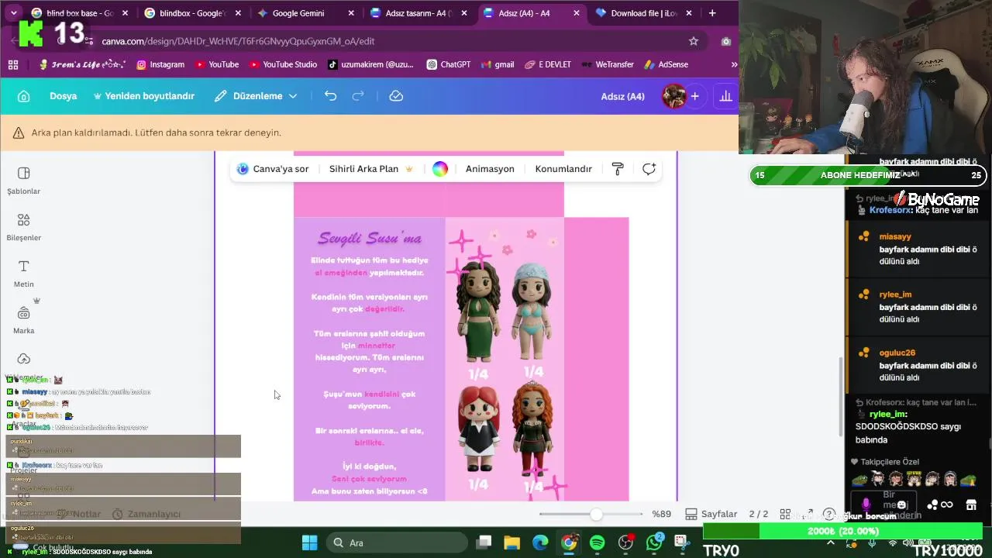
Task: Switch to the blind box base tab
Action: (x=80, y=13)
